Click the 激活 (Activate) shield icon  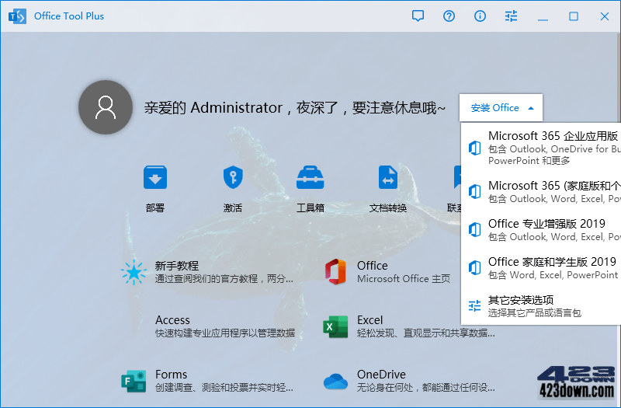tap(233, 178)
